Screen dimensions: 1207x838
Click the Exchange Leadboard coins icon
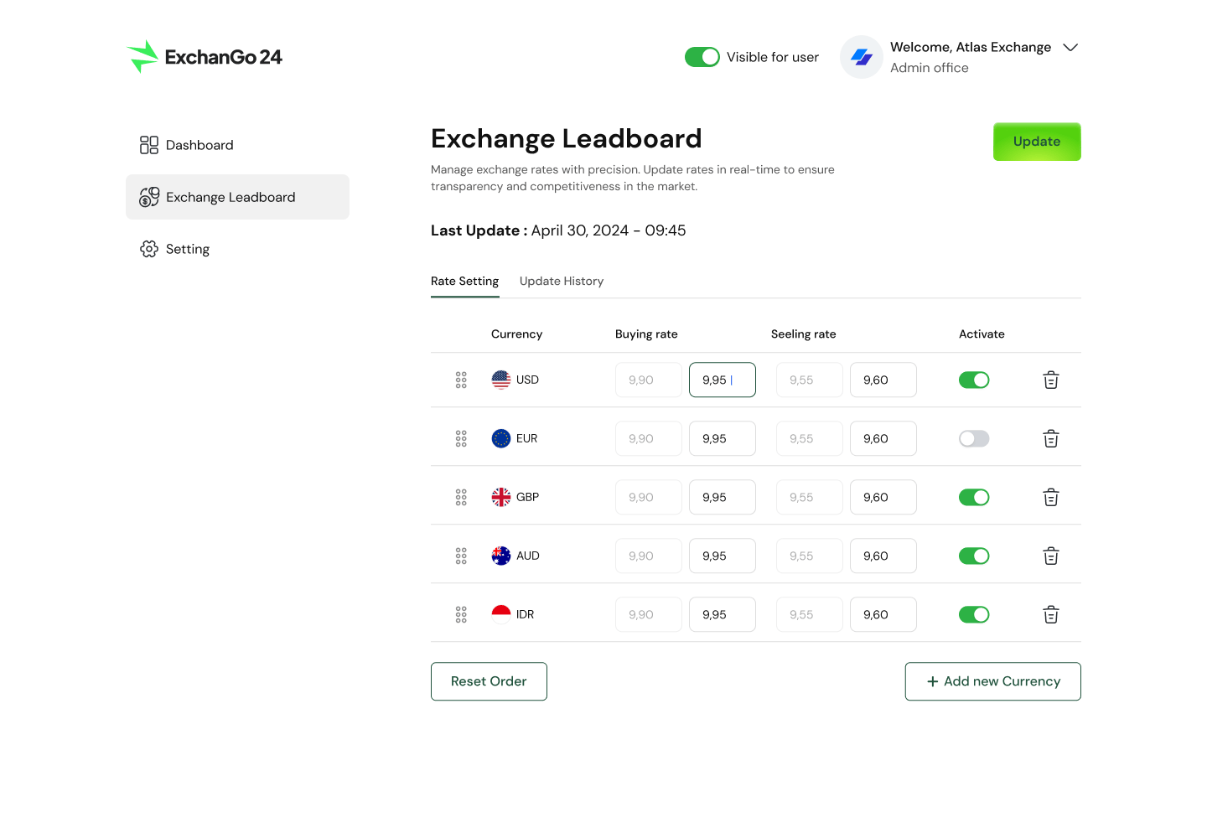[x=149, y=197]
